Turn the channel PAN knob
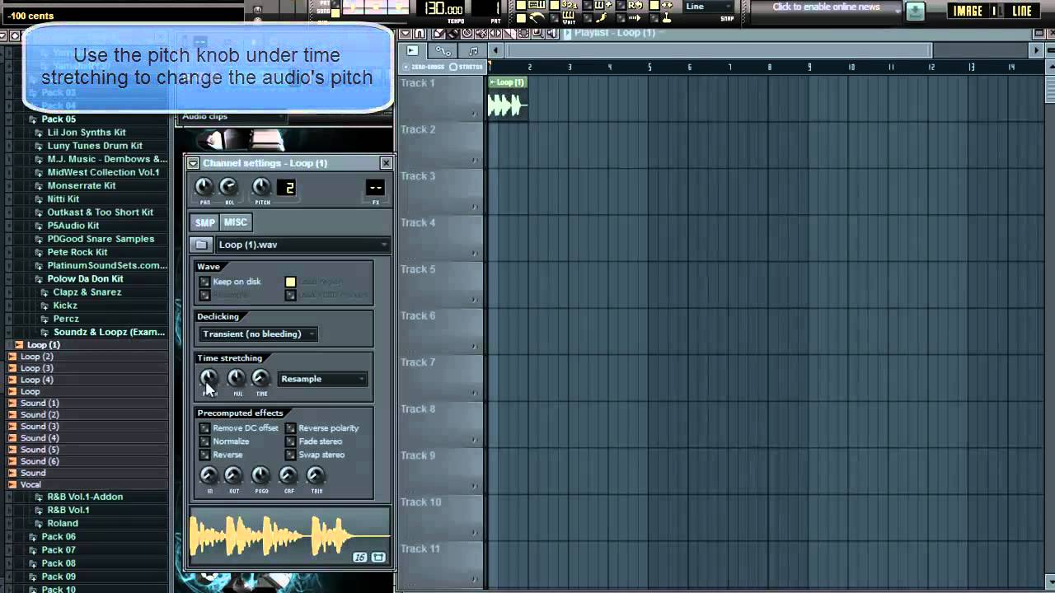 tap(204, 188)
